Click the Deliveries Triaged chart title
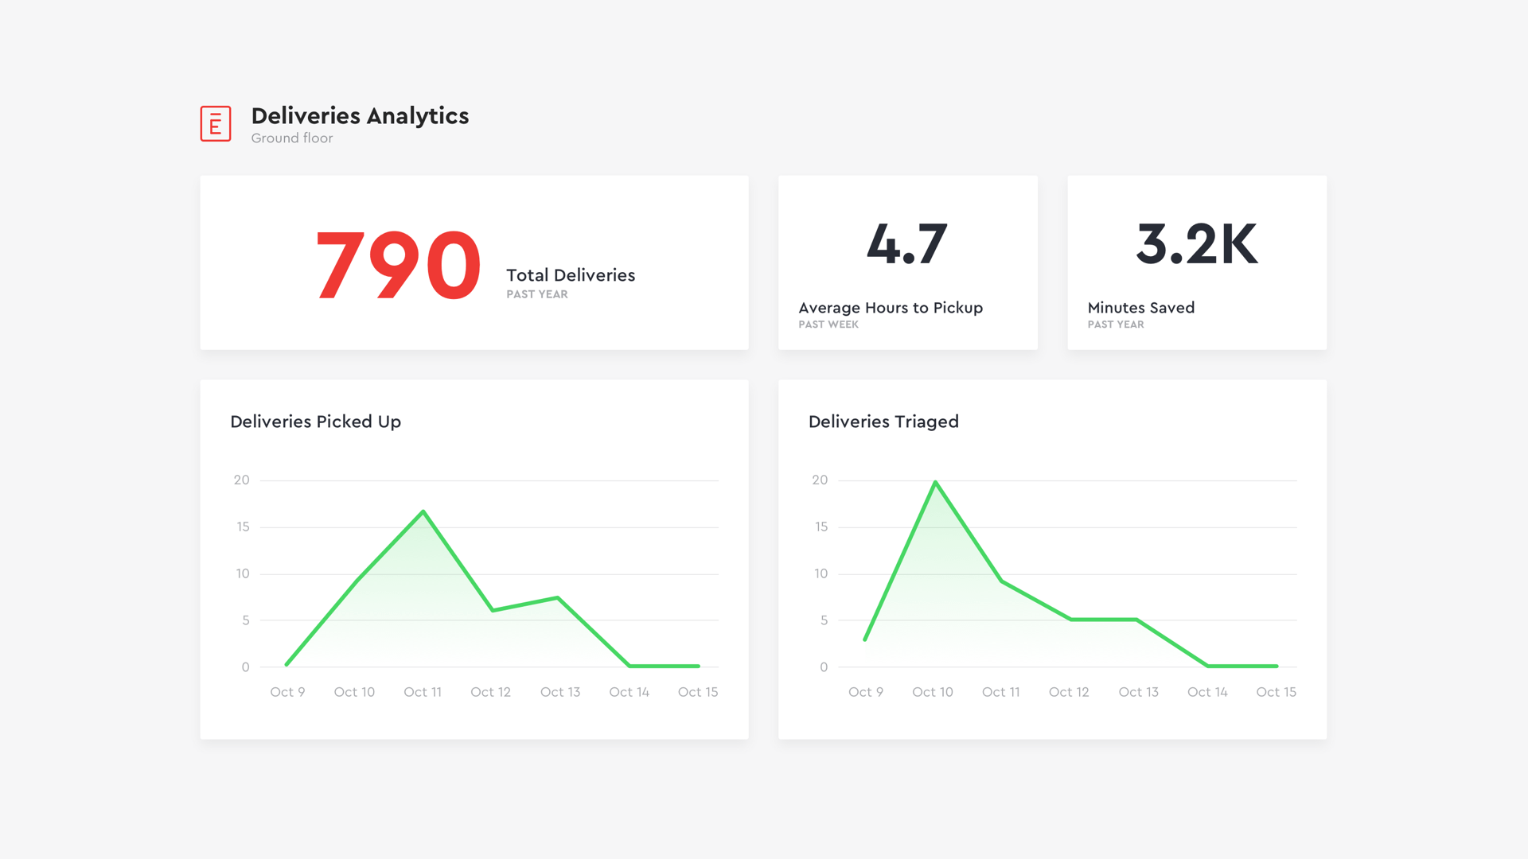 (883, 422)
